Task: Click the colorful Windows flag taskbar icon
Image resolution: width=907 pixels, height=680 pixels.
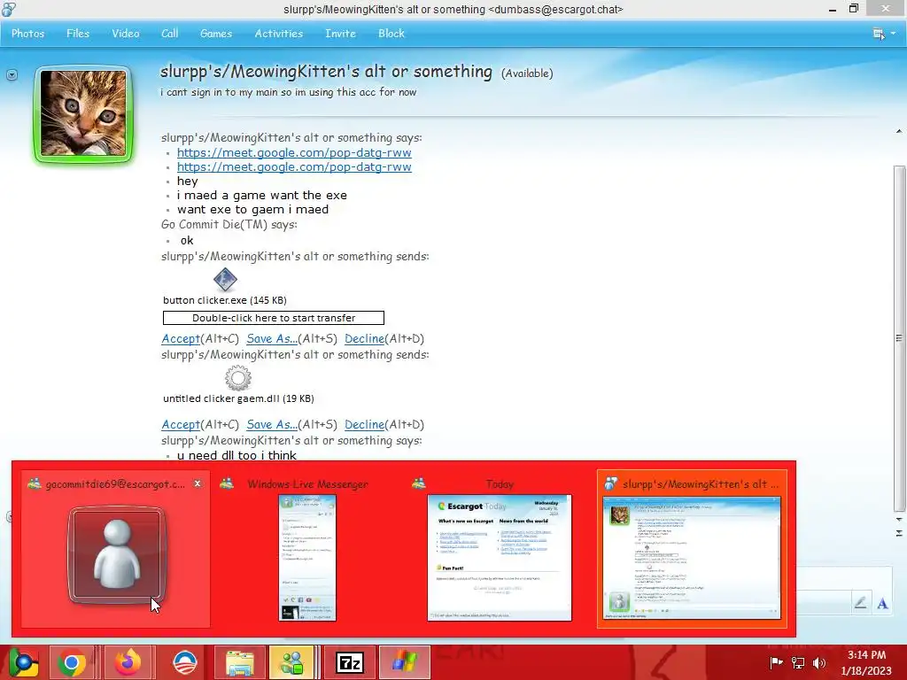Action: 405,662
